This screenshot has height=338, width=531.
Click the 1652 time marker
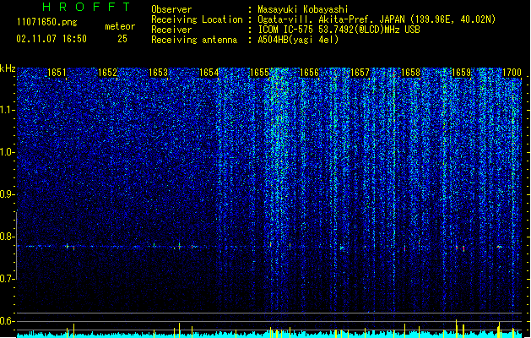tap(107, 73)
